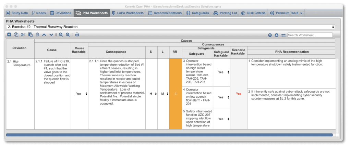Open the Recommendations tab

(x=165, y=13)
